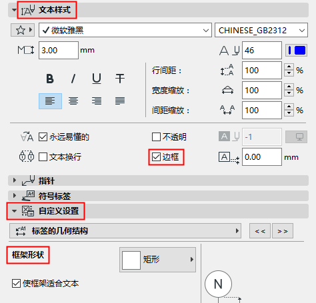
Task: Click the 行间距 value field
Action: [x=262, y=70]
